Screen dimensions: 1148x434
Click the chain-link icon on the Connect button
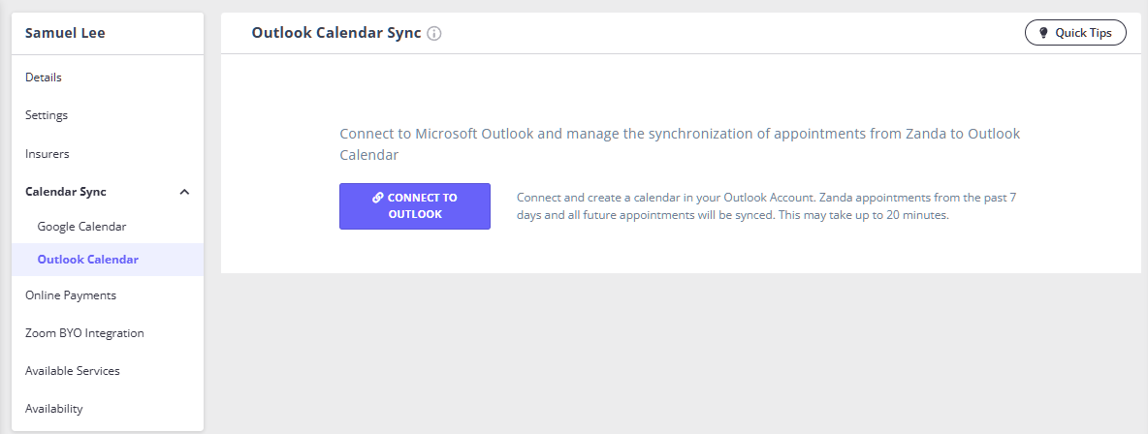click(378, 198)
